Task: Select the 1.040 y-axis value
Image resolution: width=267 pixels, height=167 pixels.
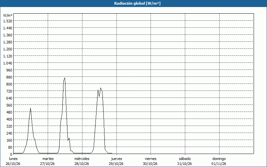Action: pyautogui.click(x=8, y=63)
